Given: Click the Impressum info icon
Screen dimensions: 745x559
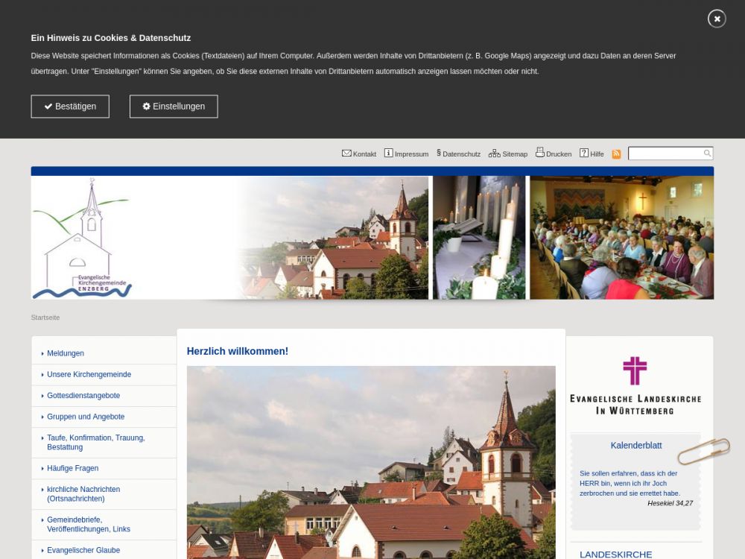Looking at the screenshot, I should tap(388, 154).
